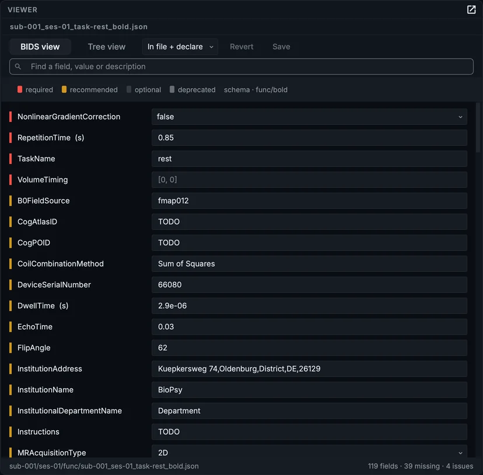The image size is (483, 475).
Task: Click the Revert button
Action: 242,47
